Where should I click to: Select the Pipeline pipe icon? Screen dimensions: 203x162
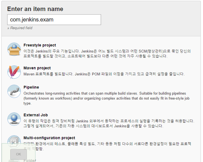pos(14,91)
